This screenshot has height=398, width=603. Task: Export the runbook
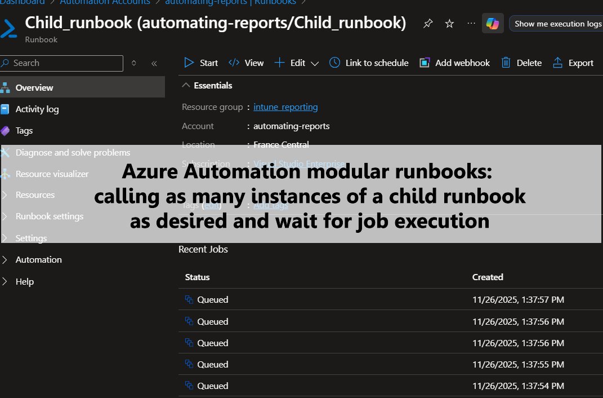(x=573, y=63)
